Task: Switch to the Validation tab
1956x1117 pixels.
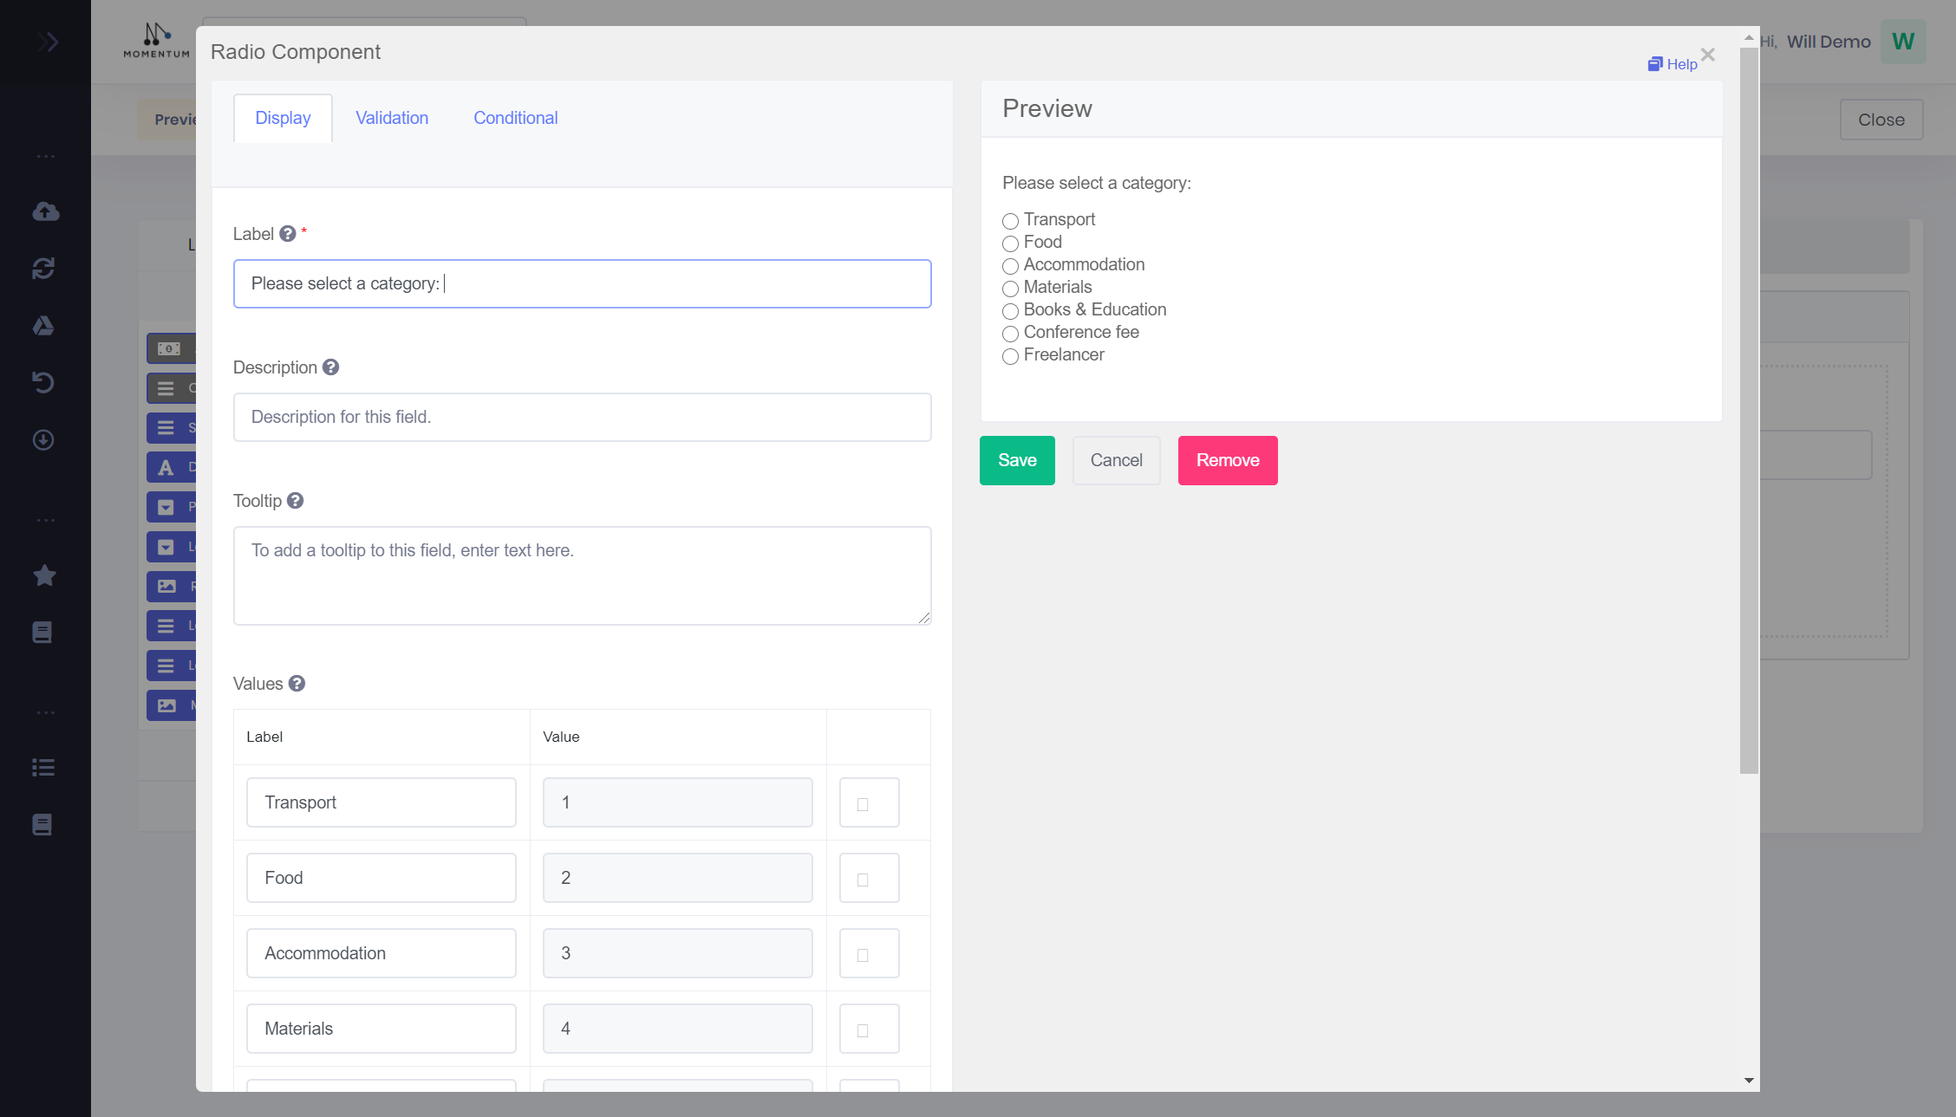Action: 392,118
